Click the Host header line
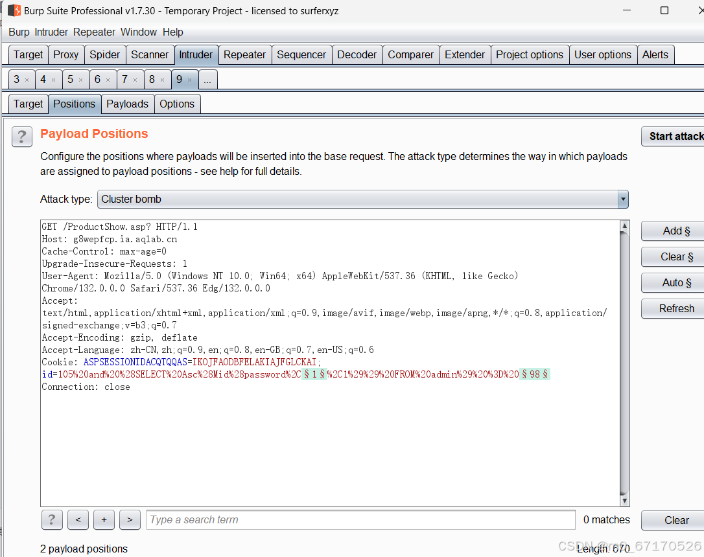704x557 pixels. click(x=110, y=240)
